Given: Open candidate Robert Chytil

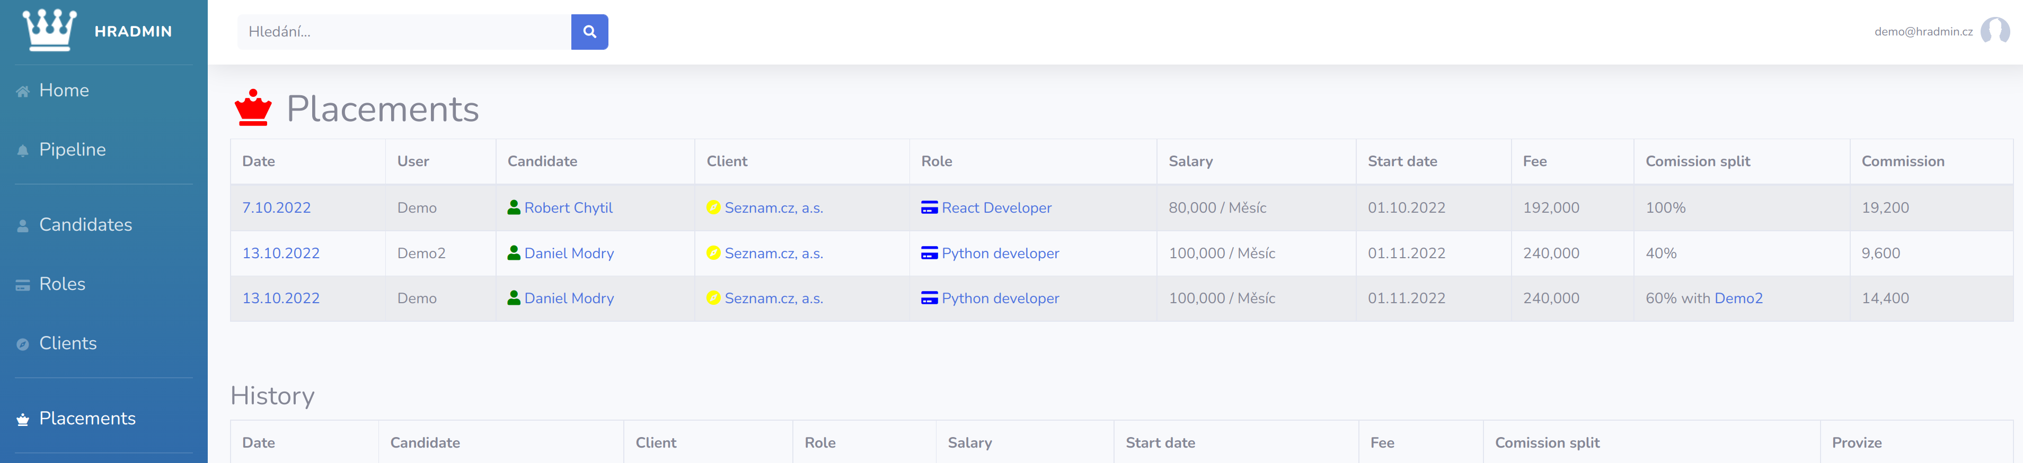Looking at the screenshot, I should 568,207.
